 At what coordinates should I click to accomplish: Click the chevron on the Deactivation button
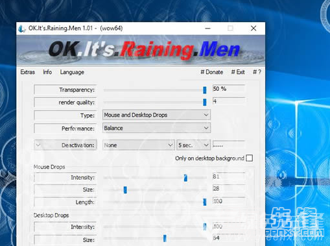pyautogui.click(x=38, y=145)
